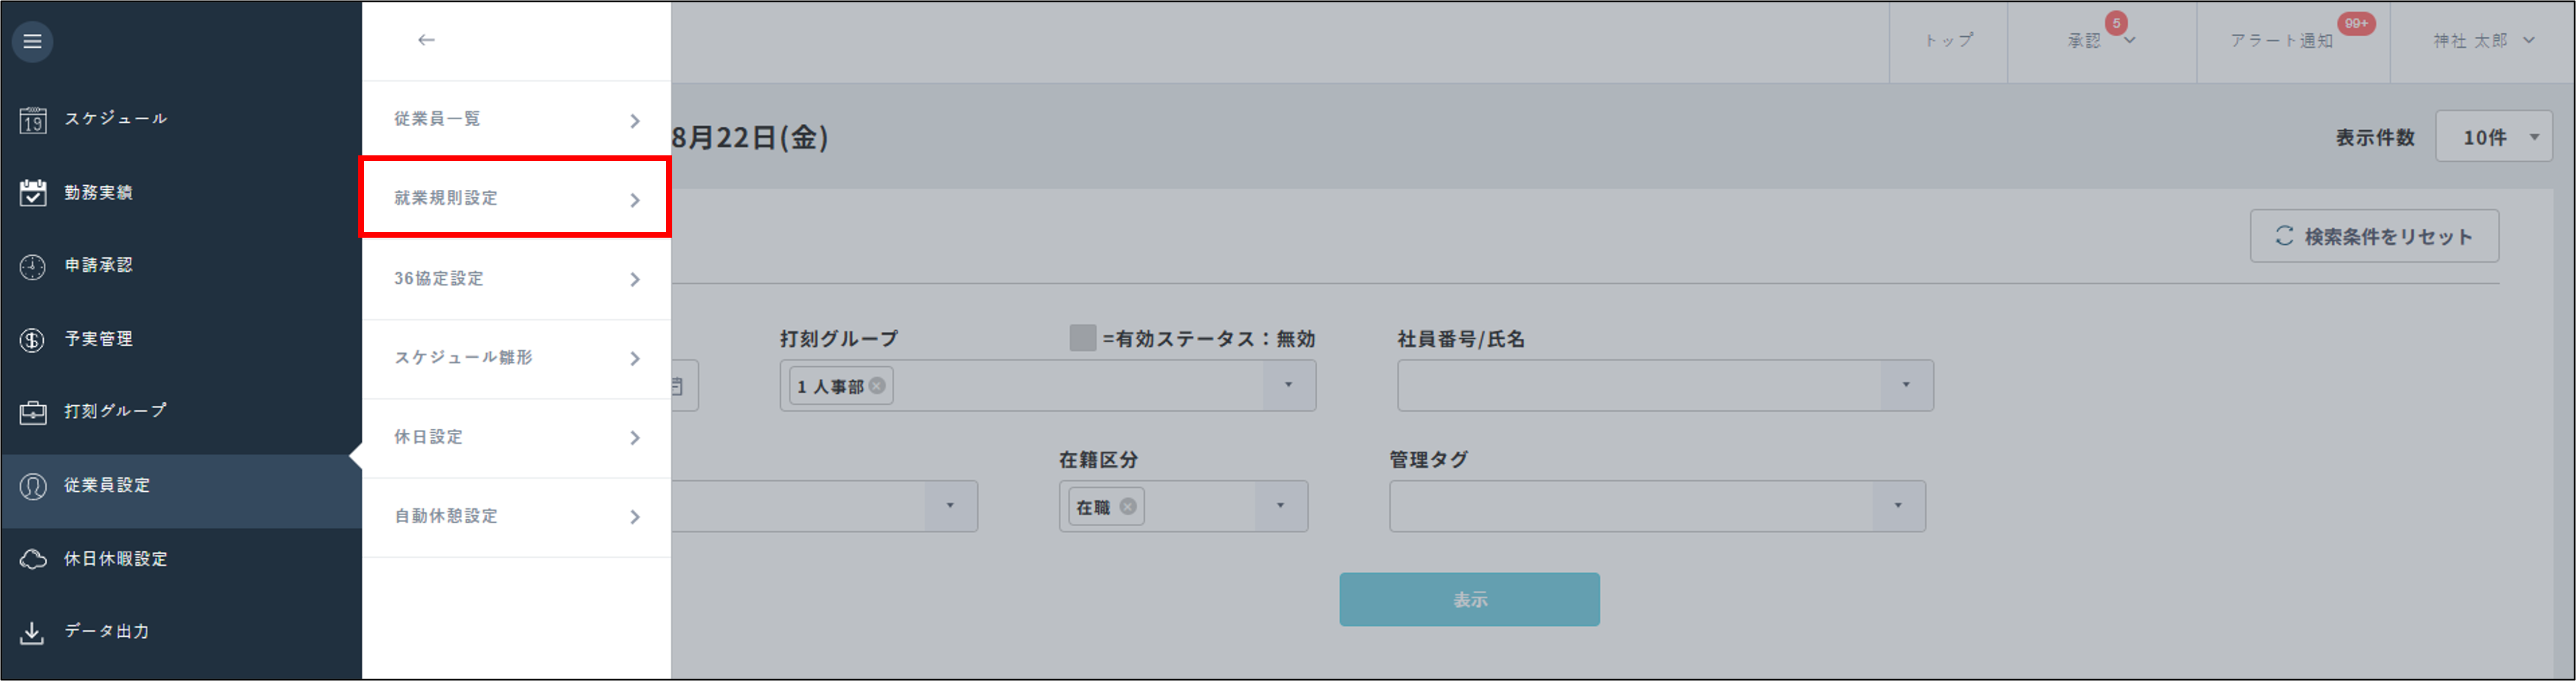Image resolution: width=2576 pixels, height=681 pixels.
Task: Open the 表示件数 10件 dropdown
Action: [x=2494, y=137]
